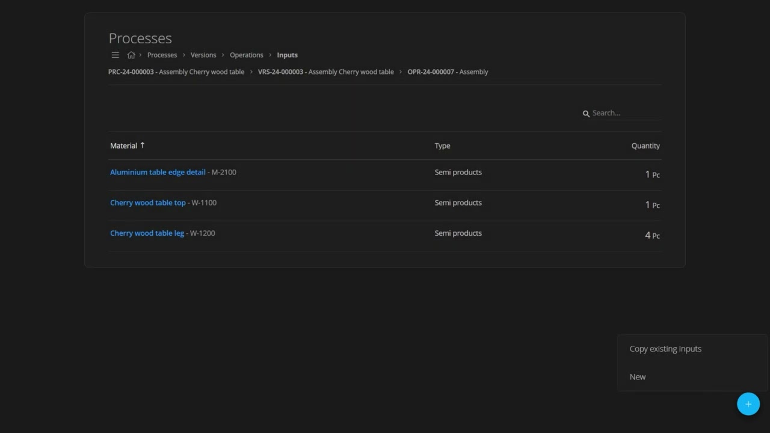Viewport: 770px width, 433px height.
Task: Go to home via house icon
Action: click(x=131, y=55)
